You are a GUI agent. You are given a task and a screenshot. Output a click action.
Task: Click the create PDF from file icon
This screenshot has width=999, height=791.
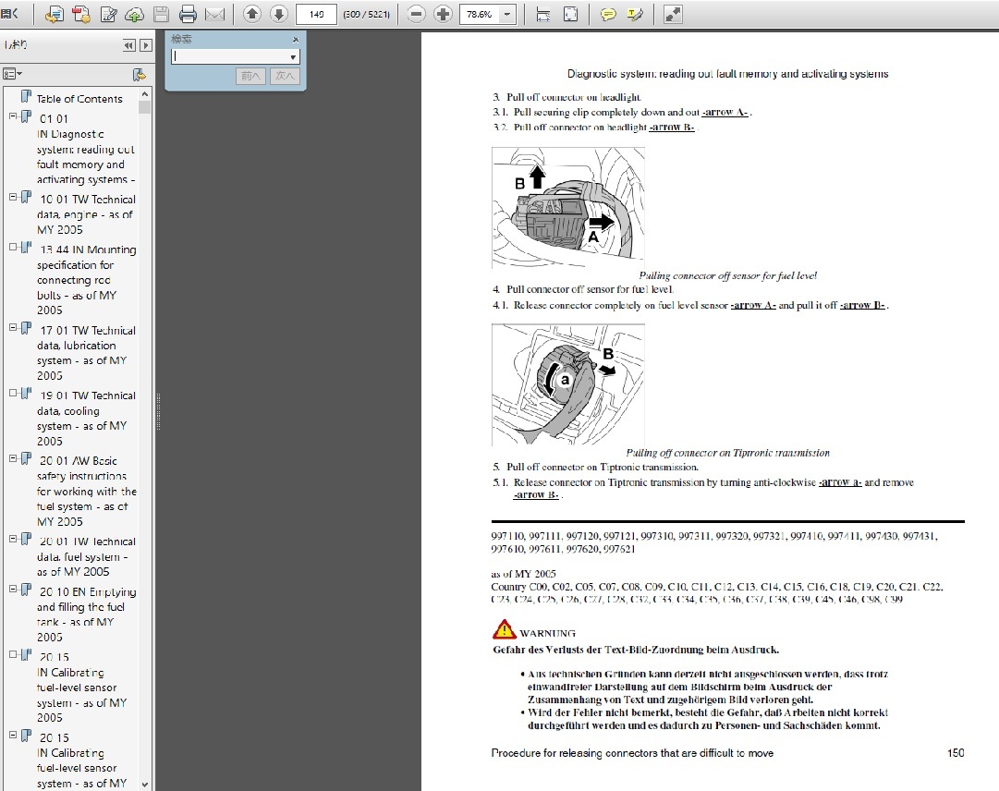pyautogui.click(x=55, y=14)
